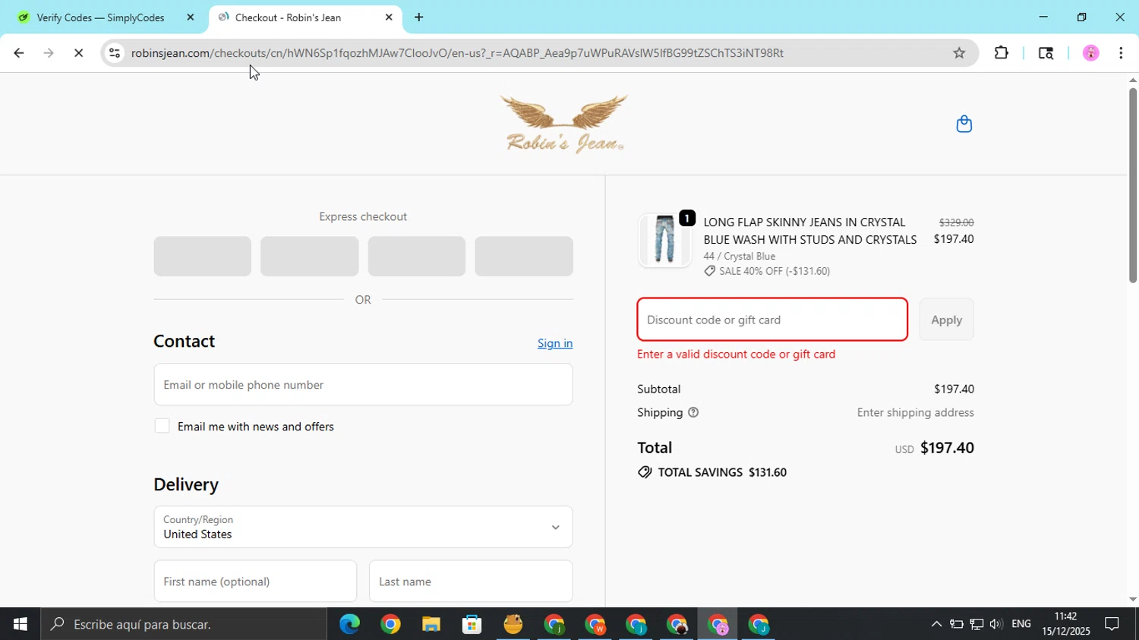Open Microsoft Store from taskbar

tap(472, 624)
